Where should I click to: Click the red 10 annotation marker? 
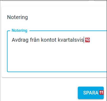click(87, 40)
